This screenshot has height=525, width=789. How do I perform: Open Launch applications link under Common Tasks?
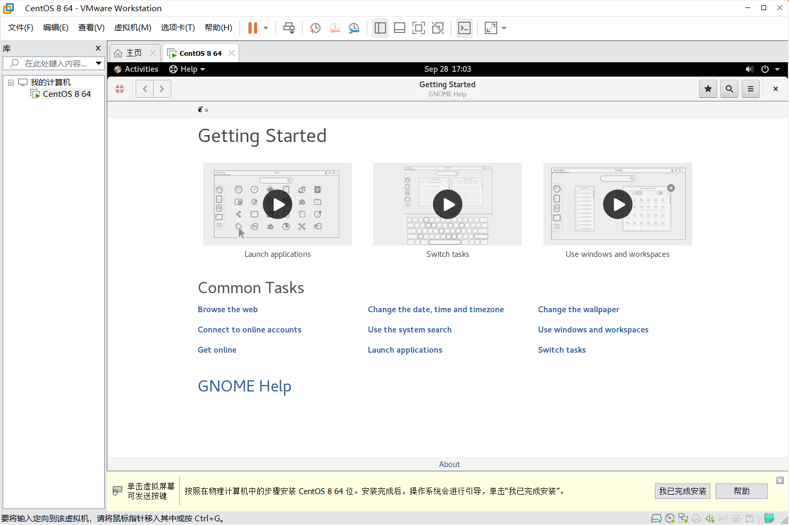point(405,350)
